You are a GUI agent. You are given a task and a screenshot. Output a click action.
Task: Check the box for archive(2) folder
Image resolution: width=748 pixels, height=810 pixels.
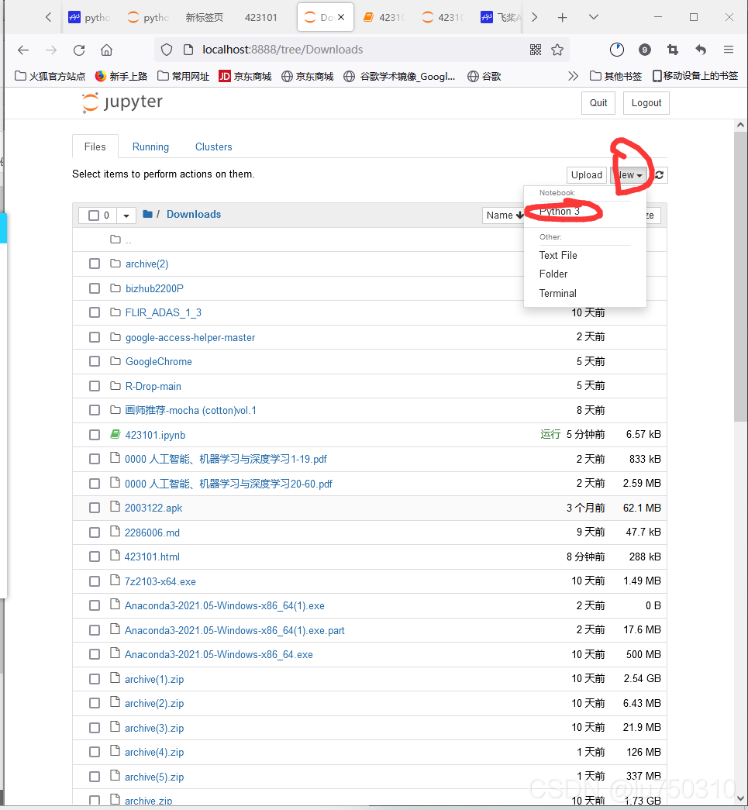coord(95,264)
